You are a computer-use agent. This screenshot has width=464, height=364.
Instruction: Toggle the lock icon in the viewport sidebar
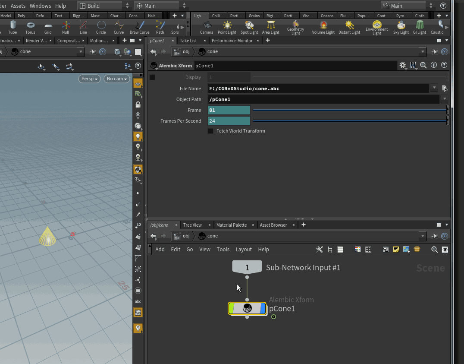[138, 104]
